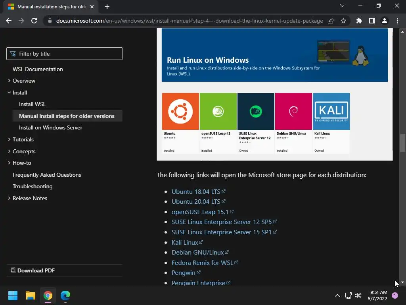Image resolution: width=406 pixels, height=305 pixels.
Task: Open Install on Windows Server page
Action: coord(50,127)
